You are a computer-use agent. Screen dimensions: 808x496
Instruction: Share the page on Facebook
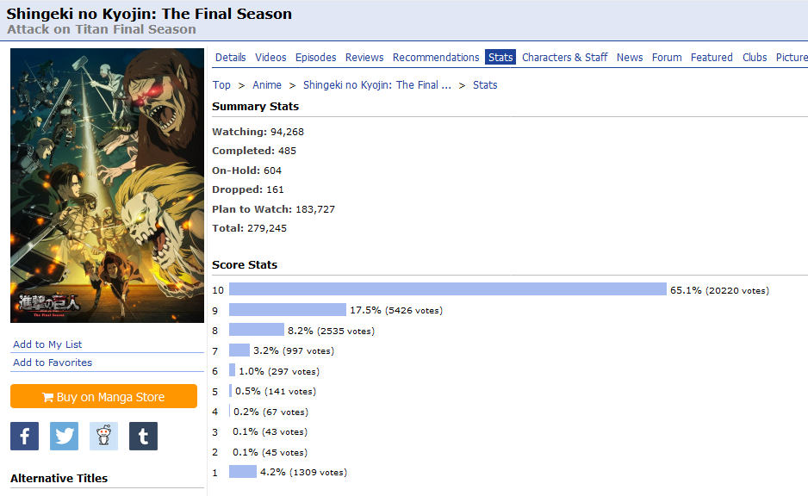(x=24, y=436)
